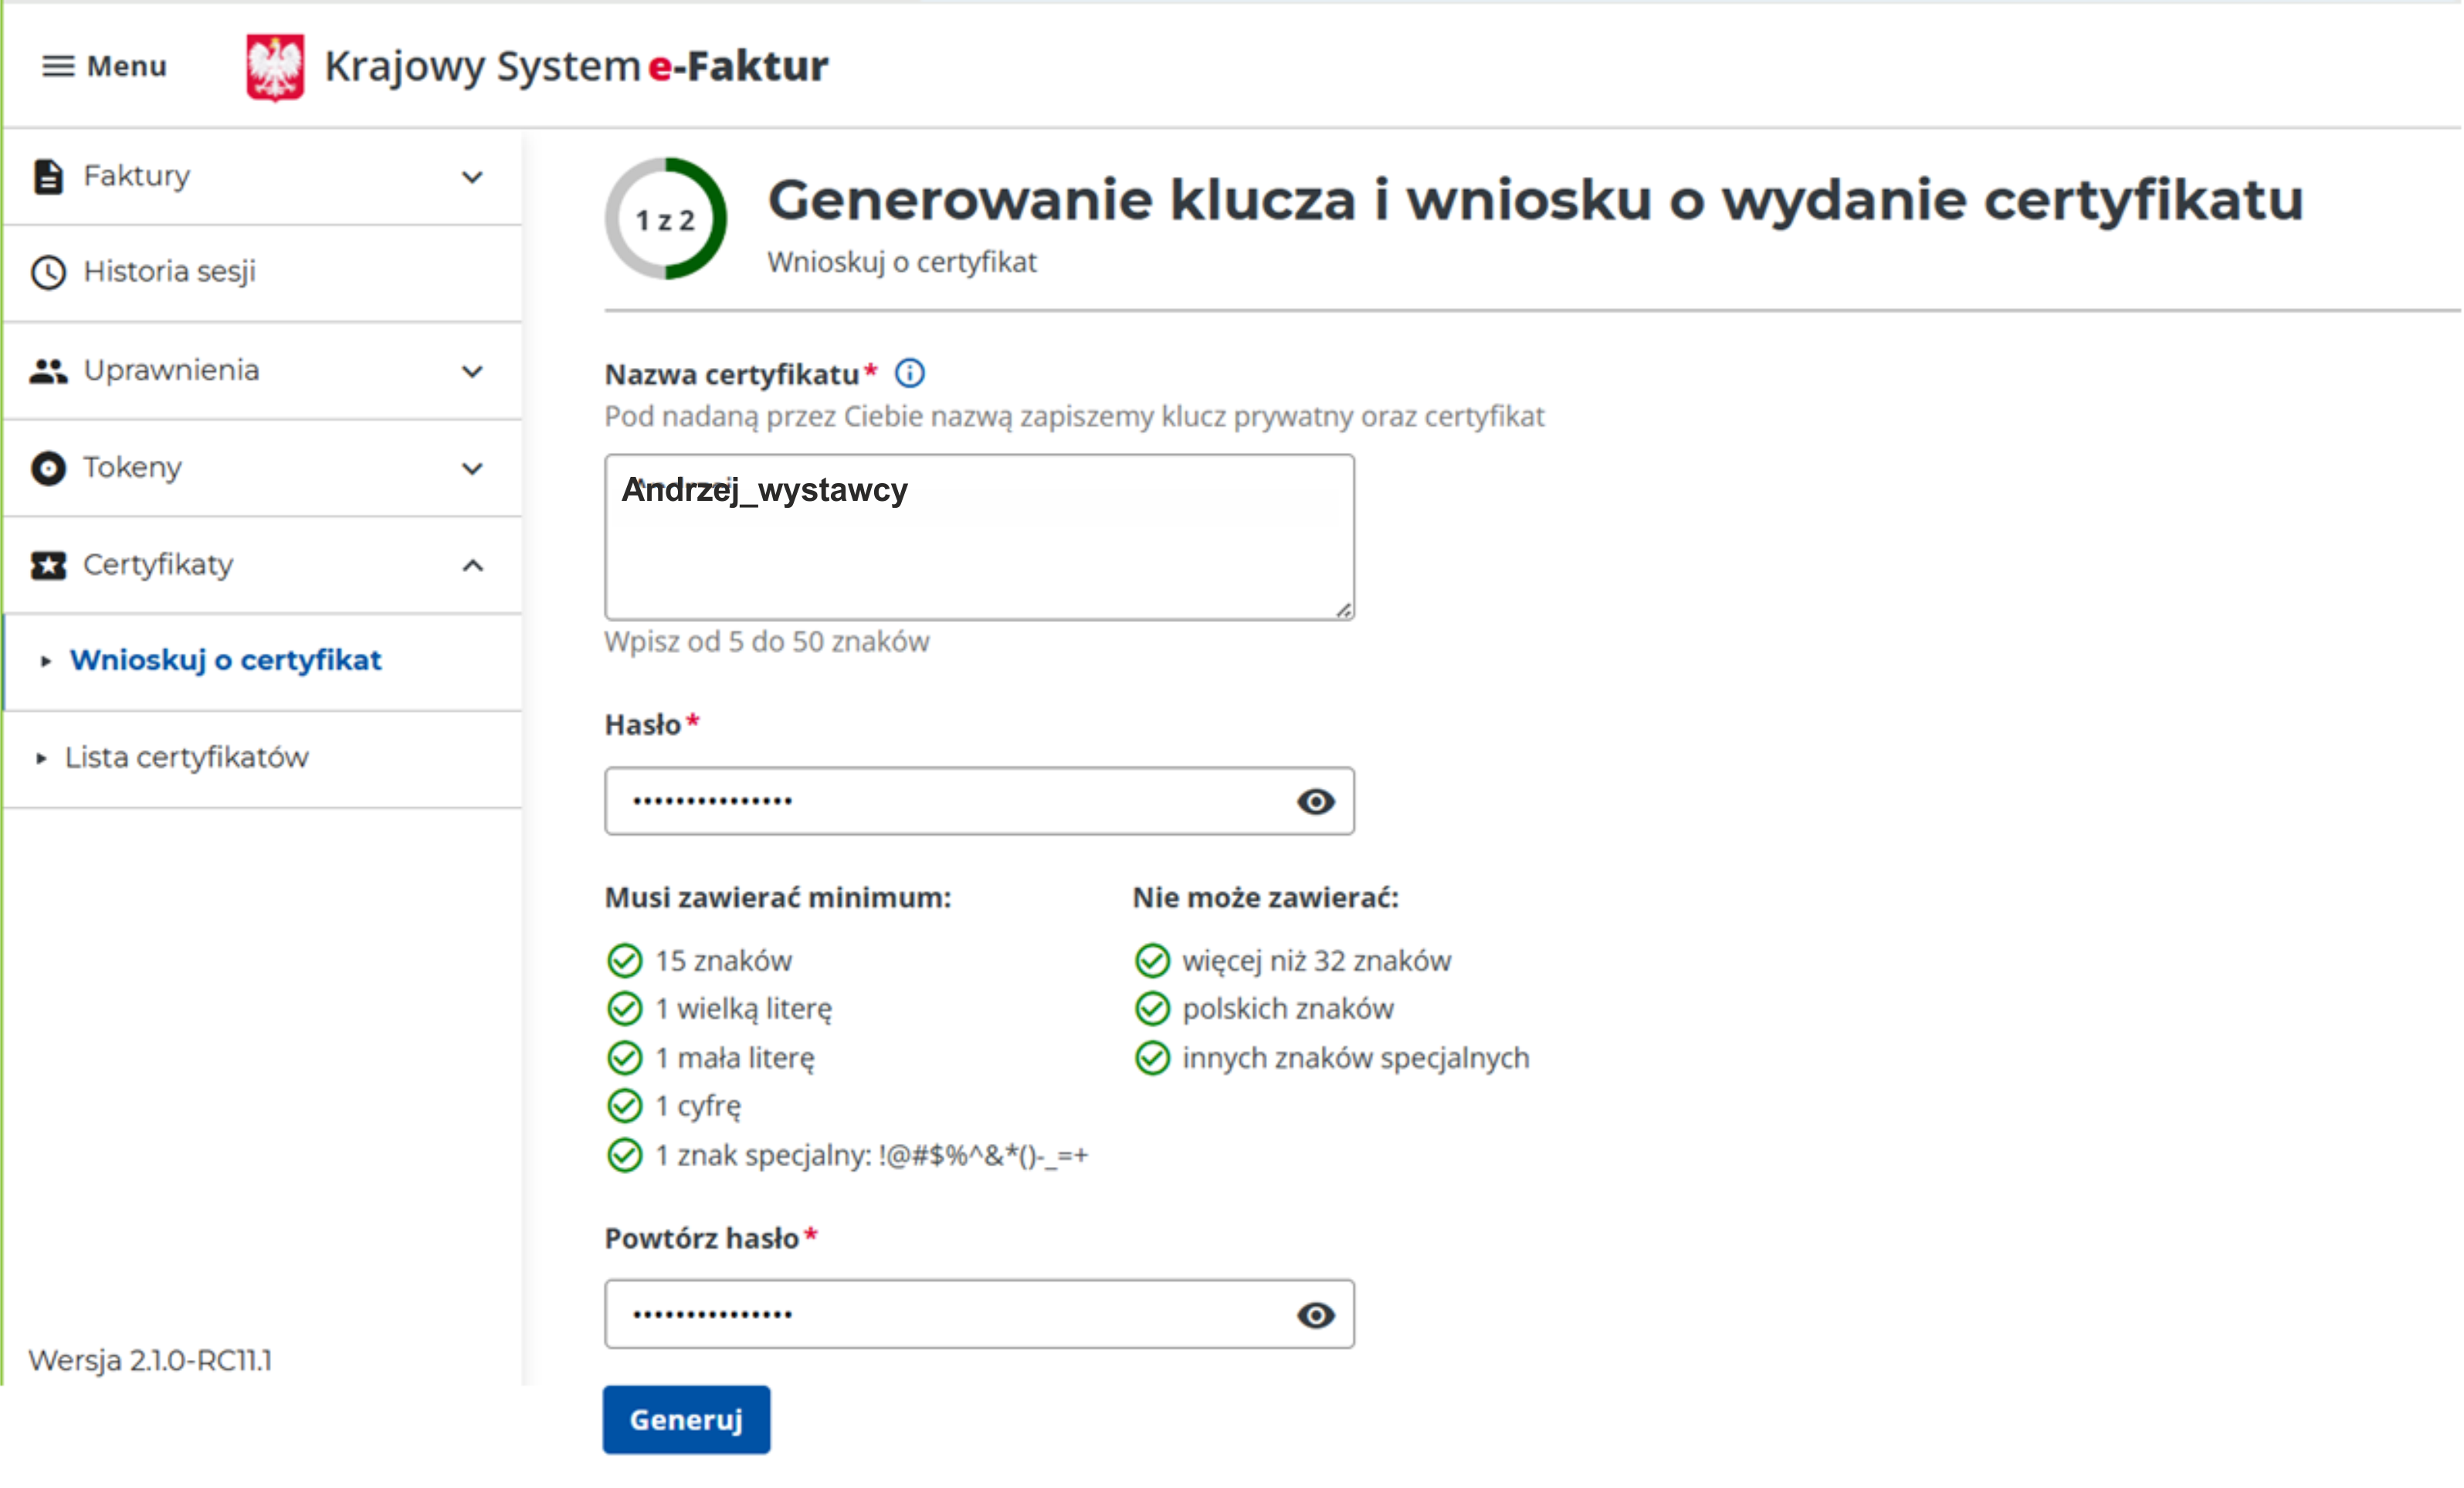Expand the Faktury section chevron
This screenshot has width=2464, height=1488.
(472, 178)
